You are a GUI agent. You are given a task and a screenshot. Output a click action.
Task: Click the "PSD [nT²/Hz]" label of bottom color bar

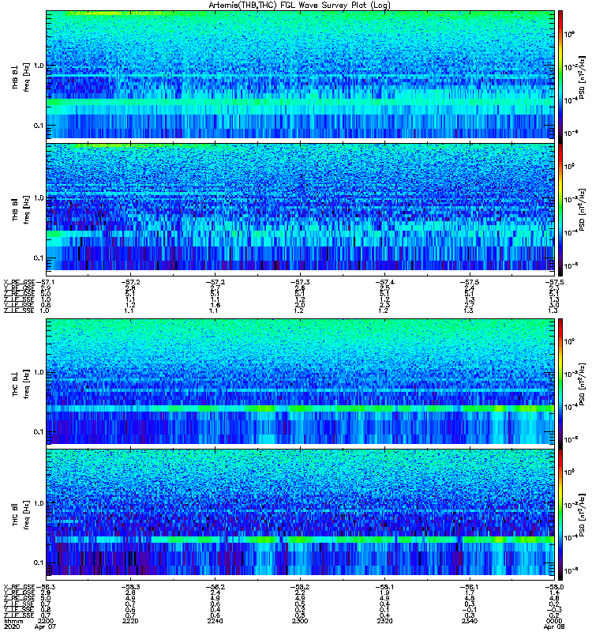pos(582,515)
